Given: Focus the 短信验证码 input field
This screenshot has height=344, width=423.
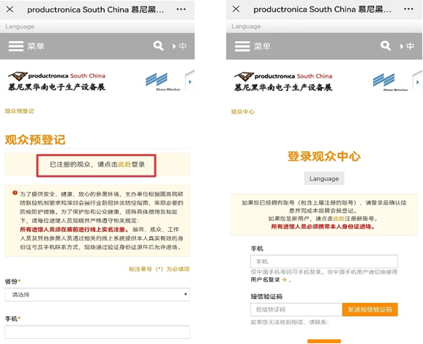Looking at the screenshot, I should pyautogui.click(x=296, y=310).
